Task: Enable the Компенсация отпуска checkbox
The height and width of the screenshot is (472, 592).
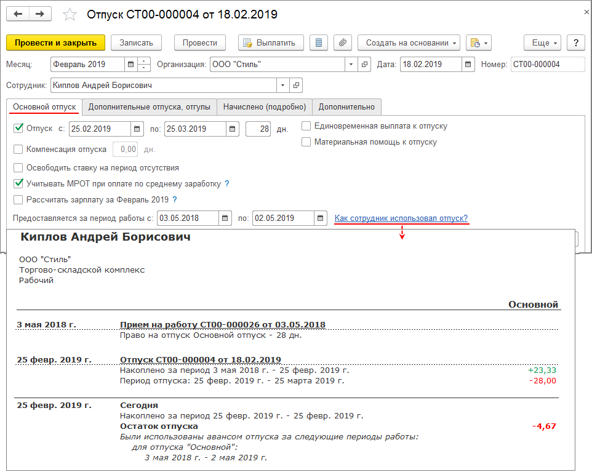Action: [18, 148]
